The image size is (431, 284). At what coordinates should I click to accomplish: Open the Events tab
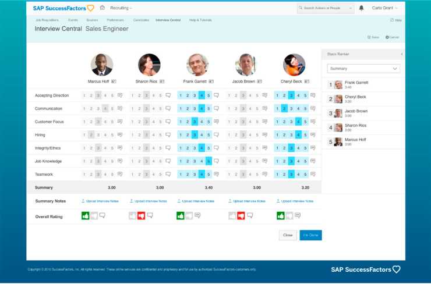tap(73, 20)
